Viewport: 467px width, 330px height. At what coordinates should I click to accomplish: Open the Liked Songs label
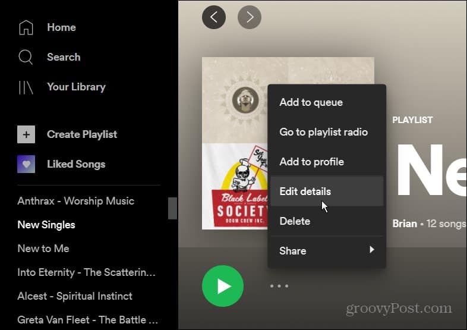click(x=76, y=164)
